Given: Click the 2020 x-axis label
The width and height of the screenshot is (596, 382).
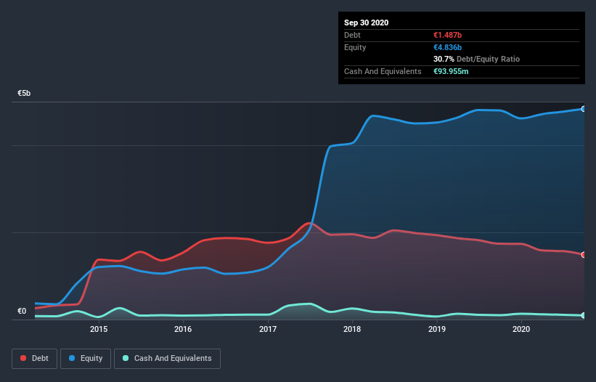Looking at the screenshot, I should coord(521,329).
